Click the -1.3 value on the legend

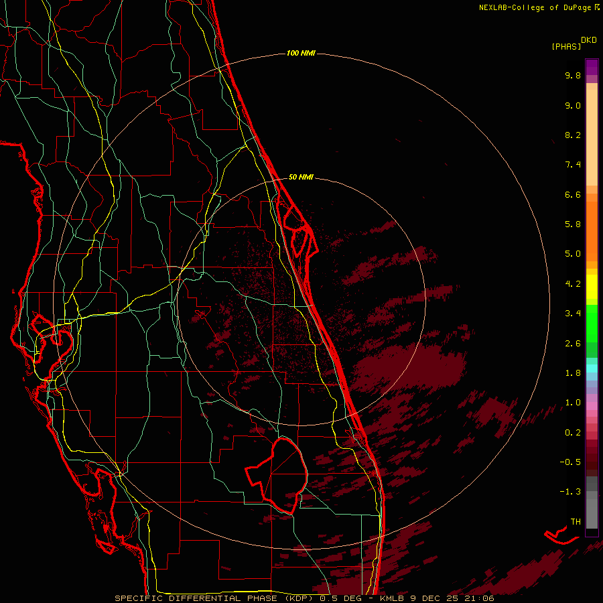[570, 492]
